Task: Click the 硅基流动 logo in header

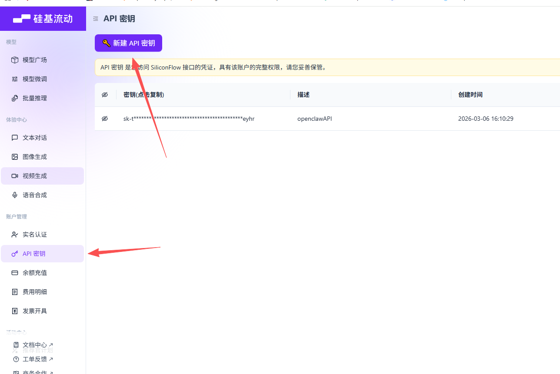Action: 43,19
